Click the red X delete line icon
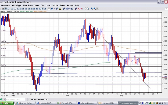168x105 pixels. [x=79, y=9]
